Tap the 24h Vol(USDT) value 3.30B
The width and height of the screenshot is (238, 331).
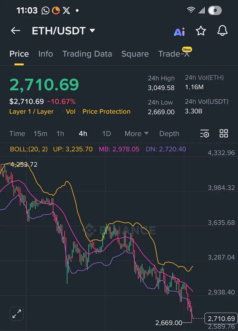click(194, 112)
